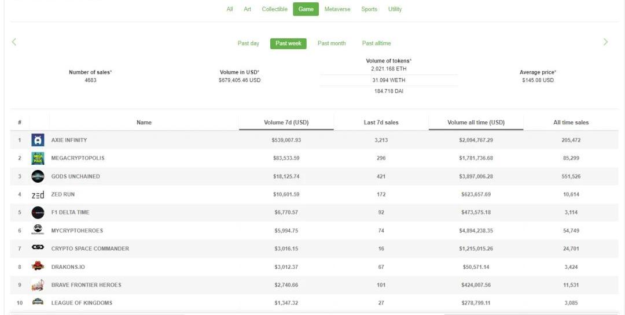Image resolution: width=625 pixels, height=315 pixels.
Task: Click the MegaCryptoPolis logo icon
Action: click(38, 158)
